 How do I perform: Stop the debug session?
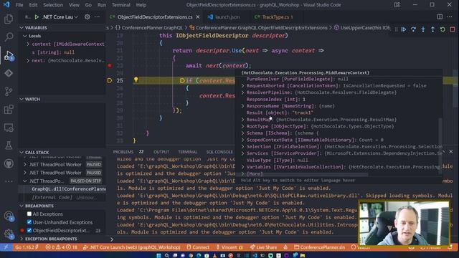[453, 29]
